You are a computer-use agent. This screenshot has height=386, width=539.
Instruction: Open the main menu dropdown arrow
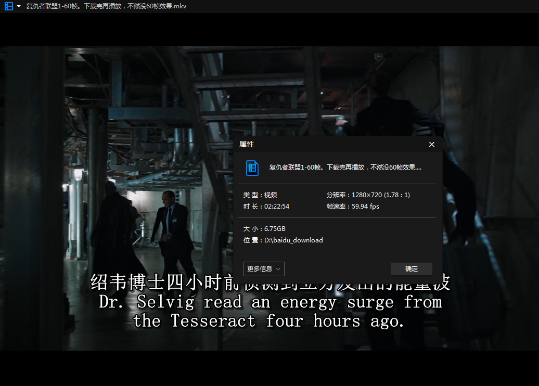tap(19, 6)
